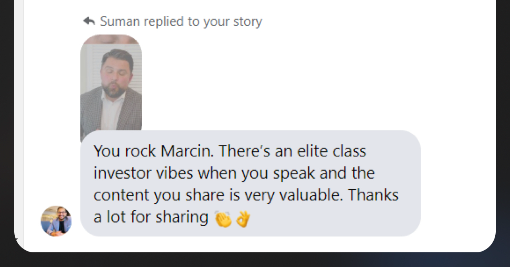Click "Suman replied to your story" label
This screenshot has height=267, width=510.
point(181,21)
